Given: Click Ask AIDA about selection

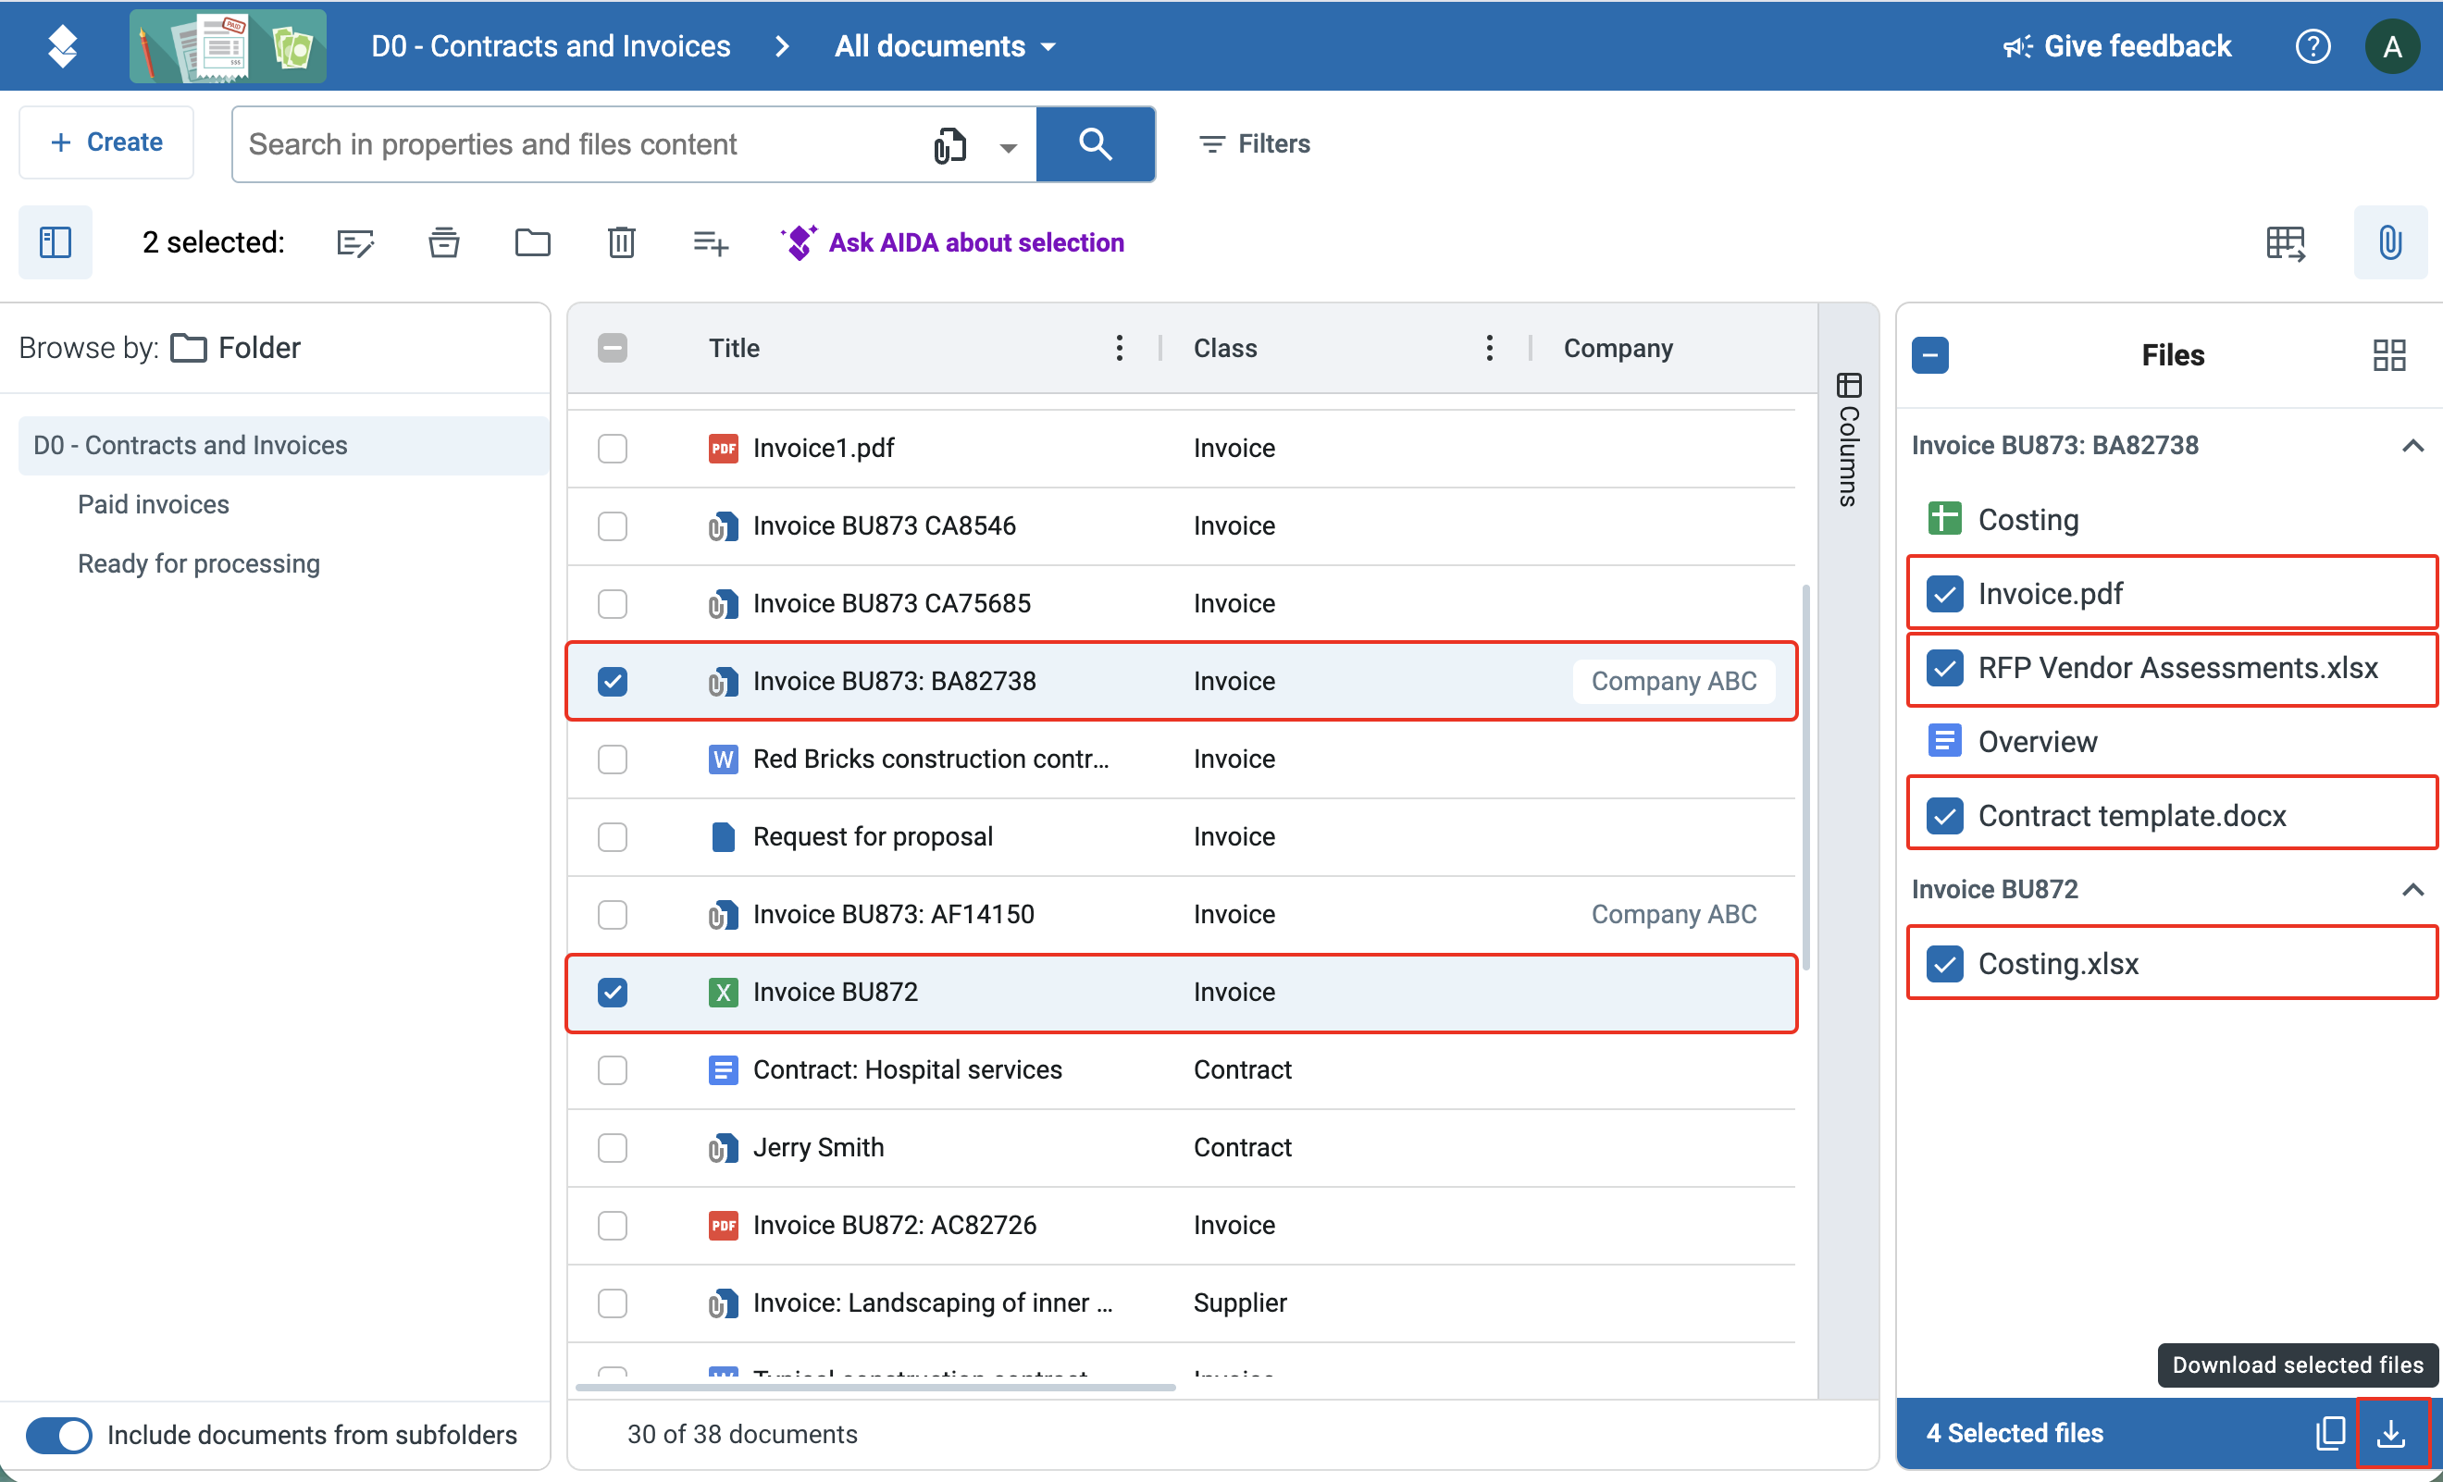Looking at the screenshot, I should (952, 241).
